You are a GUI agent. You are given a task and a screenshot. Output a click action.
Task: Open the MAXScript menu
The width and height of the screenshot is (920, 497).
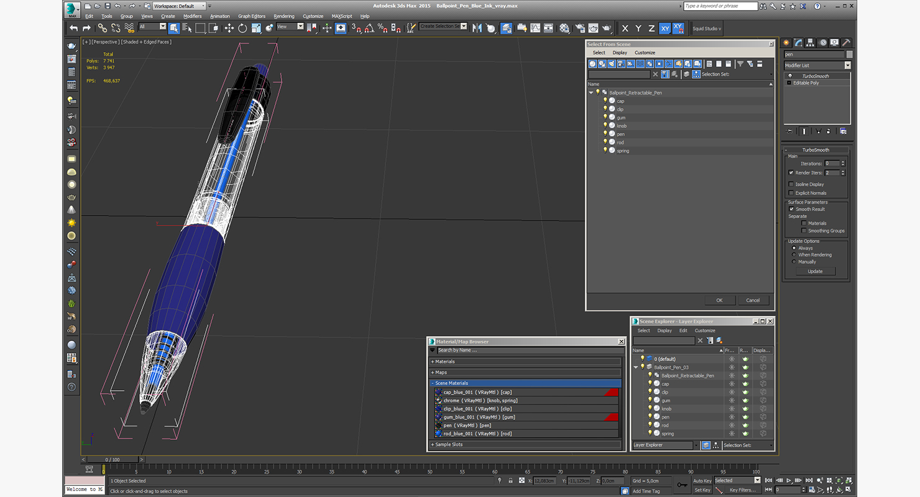342,16
